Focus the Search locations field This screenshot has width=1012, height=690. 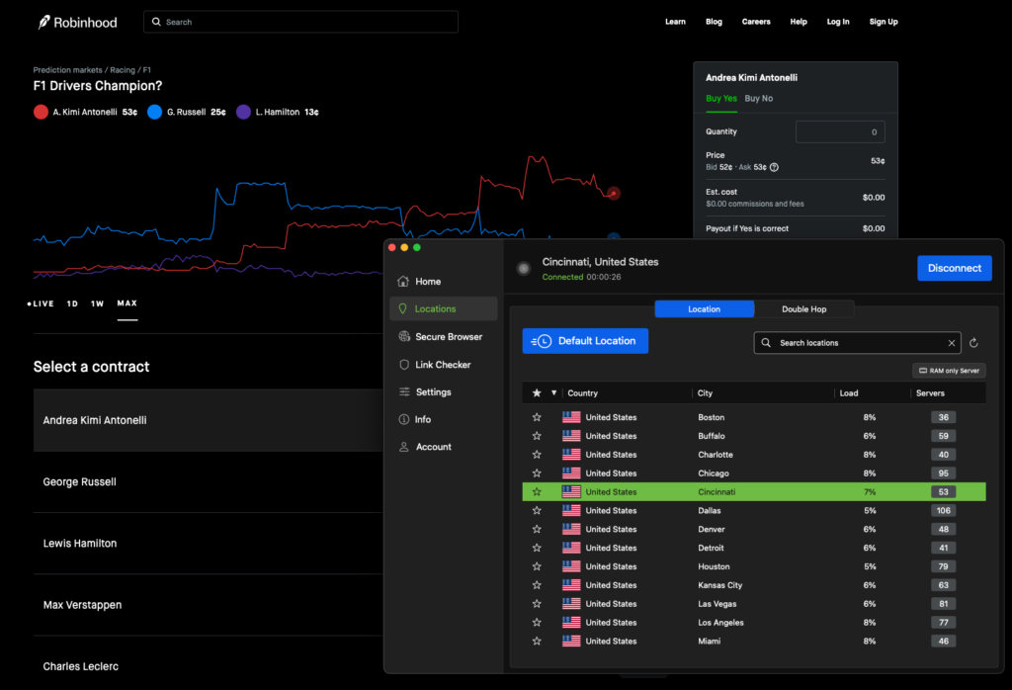[857, 343]
